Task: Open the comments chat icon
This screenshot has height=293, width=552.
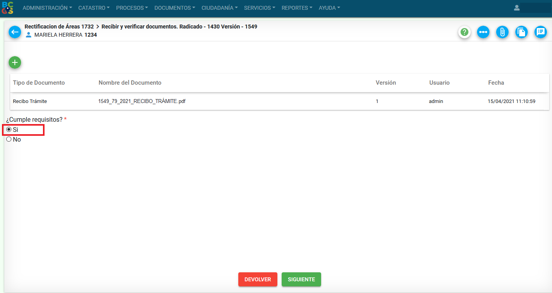Action: tap(541, 32)
